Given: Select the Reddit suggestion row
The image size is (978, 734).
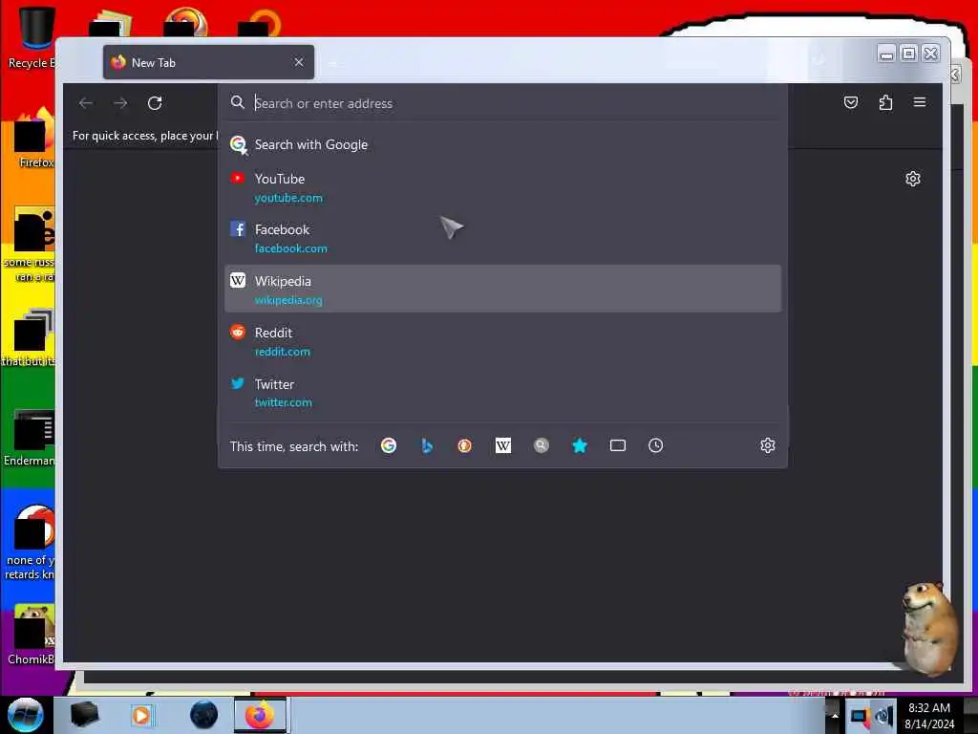Looking at the screenshot, I should pyautogui.click(x=502, y=341).
